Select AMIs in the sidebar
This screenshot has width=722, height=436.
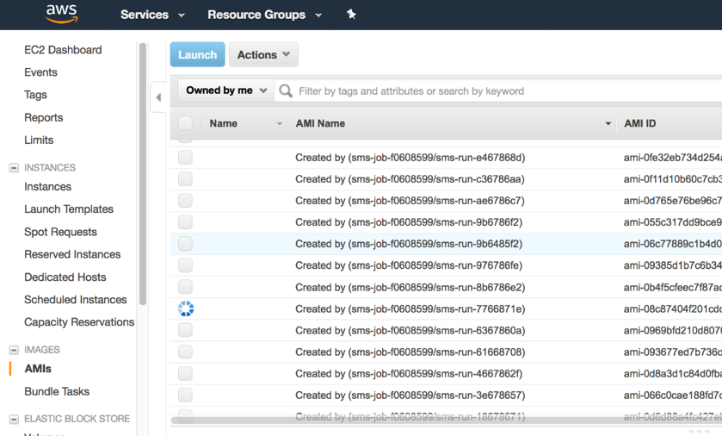click(x=38, y=369)
